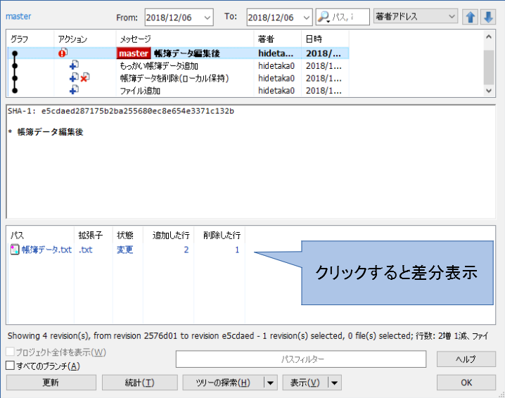
Task: Open the 表示(V) dropdown arrow
Action: coord(334,383)
